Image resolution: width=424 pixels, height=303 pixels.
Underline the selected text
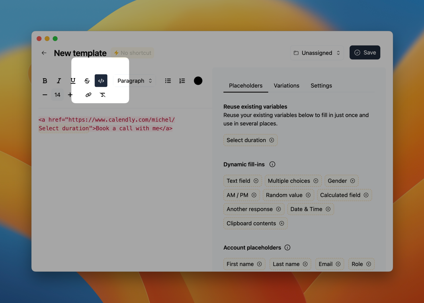click(x=73, y=81)
